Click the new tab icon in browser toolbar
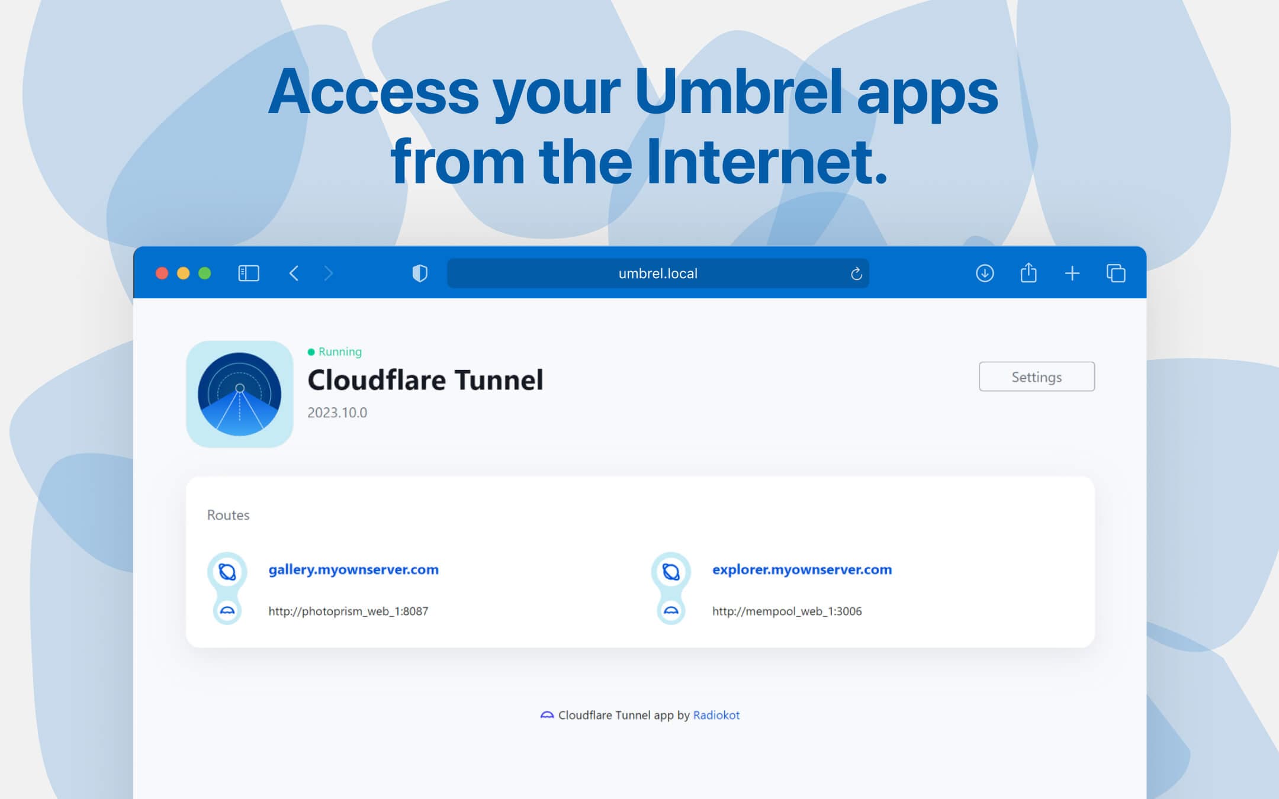Screen dimensions: 1279x799 [1071, 273]
